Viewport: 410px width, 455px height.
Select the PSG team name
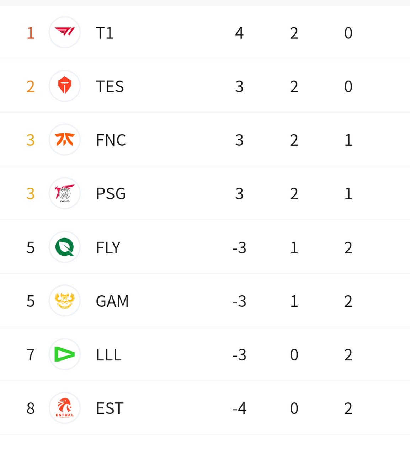tap(111, 194)
